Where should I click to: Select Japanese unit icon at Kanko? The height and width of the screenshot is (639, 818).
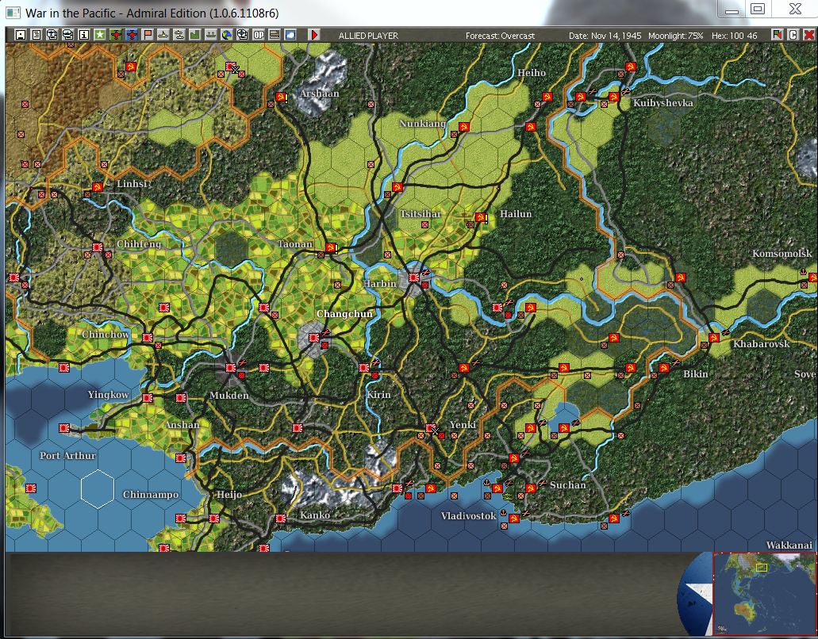(x=281, y=518)
